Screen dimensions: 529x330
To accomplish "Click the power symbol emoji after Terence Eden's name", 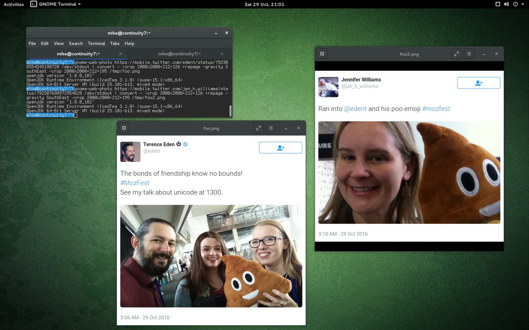I will point(179,144).
